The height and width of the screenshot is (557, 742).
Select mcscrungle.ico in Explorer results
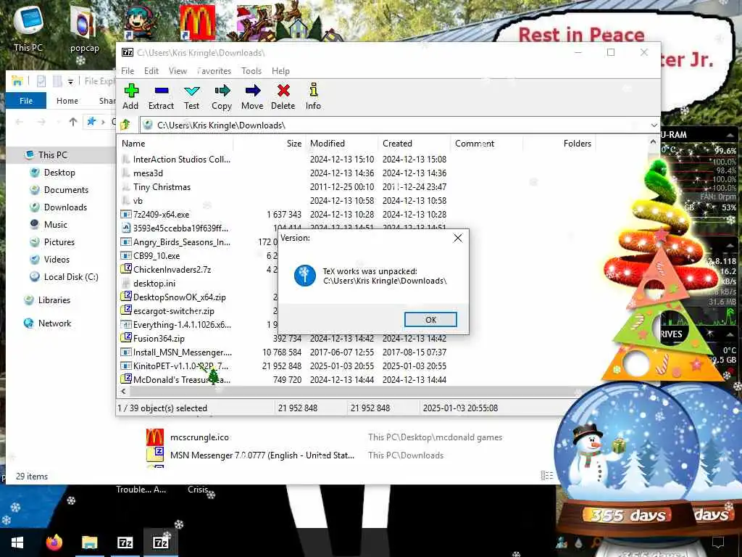coord(199,437)
